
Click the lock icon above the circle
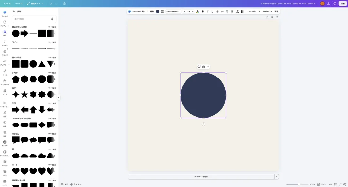203,67
